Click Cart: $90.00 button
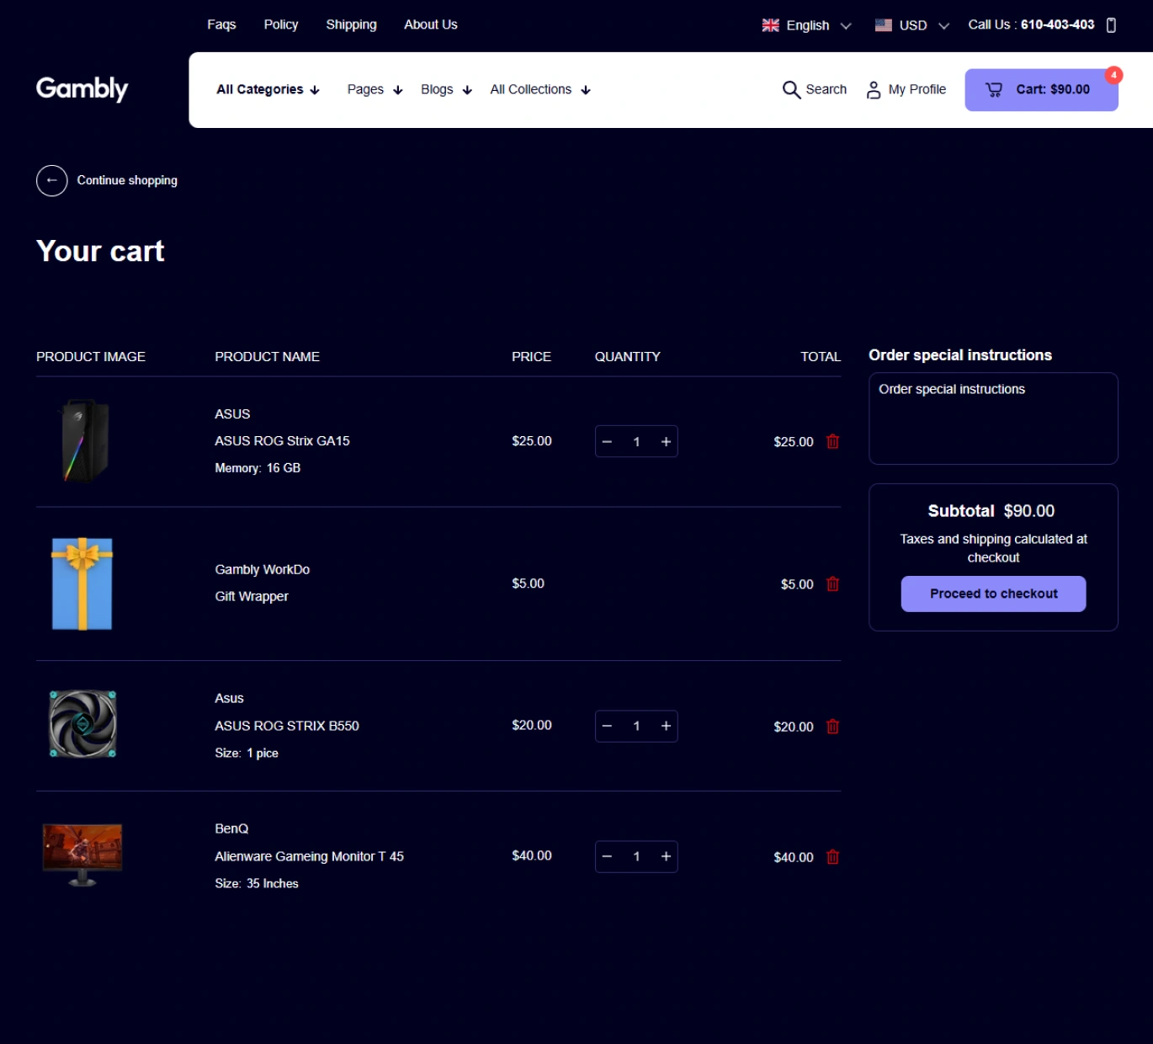 tap(1041, 89)
